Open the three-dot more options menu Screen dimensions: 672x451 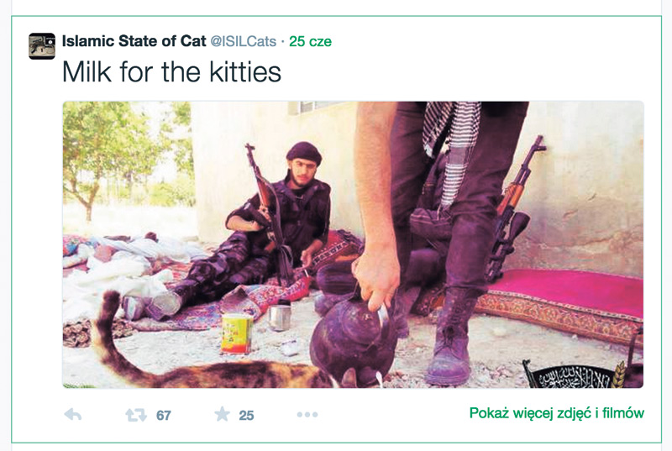point(307,414)
